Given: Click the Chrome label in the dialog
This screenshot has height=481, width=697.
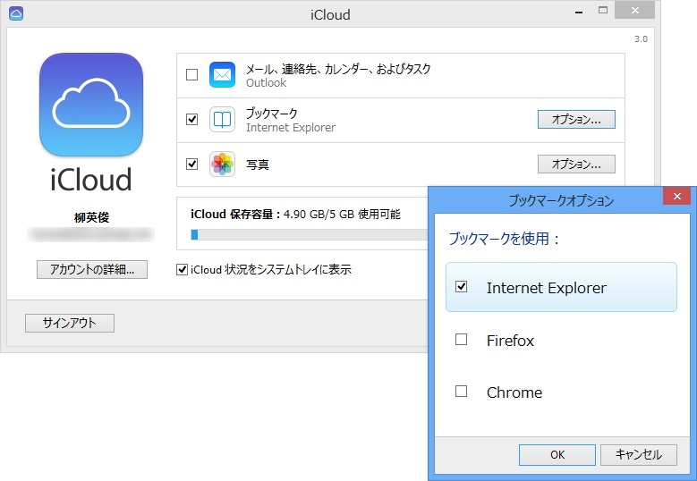Looking at the screenshot, I should tap(514, 392).
